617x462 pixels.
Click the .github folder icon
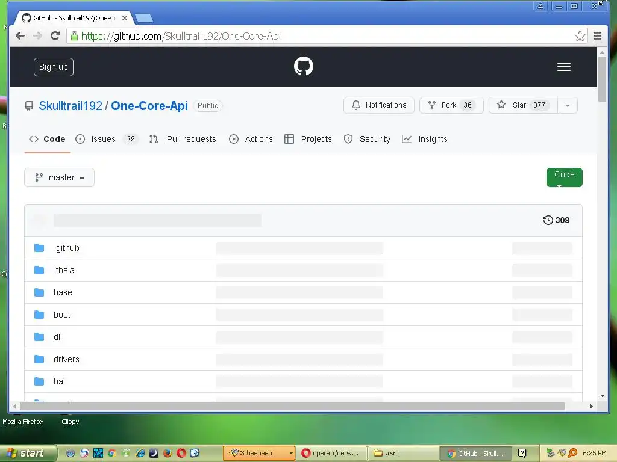[39, 248]
